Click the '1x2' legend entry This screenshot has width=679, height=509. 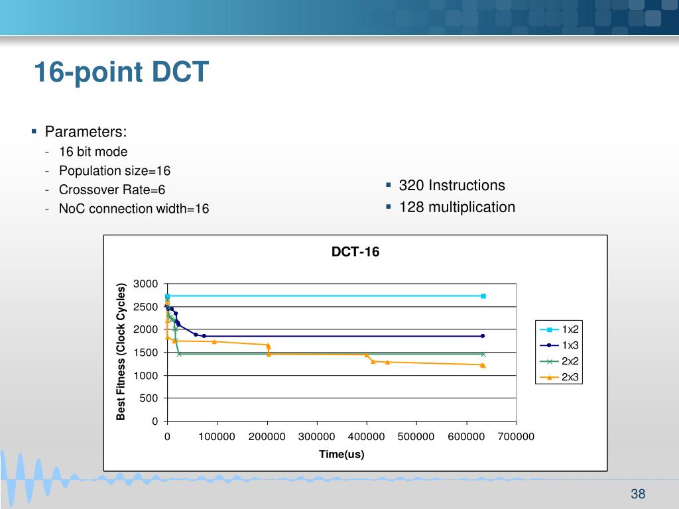(x=559, y=329)
